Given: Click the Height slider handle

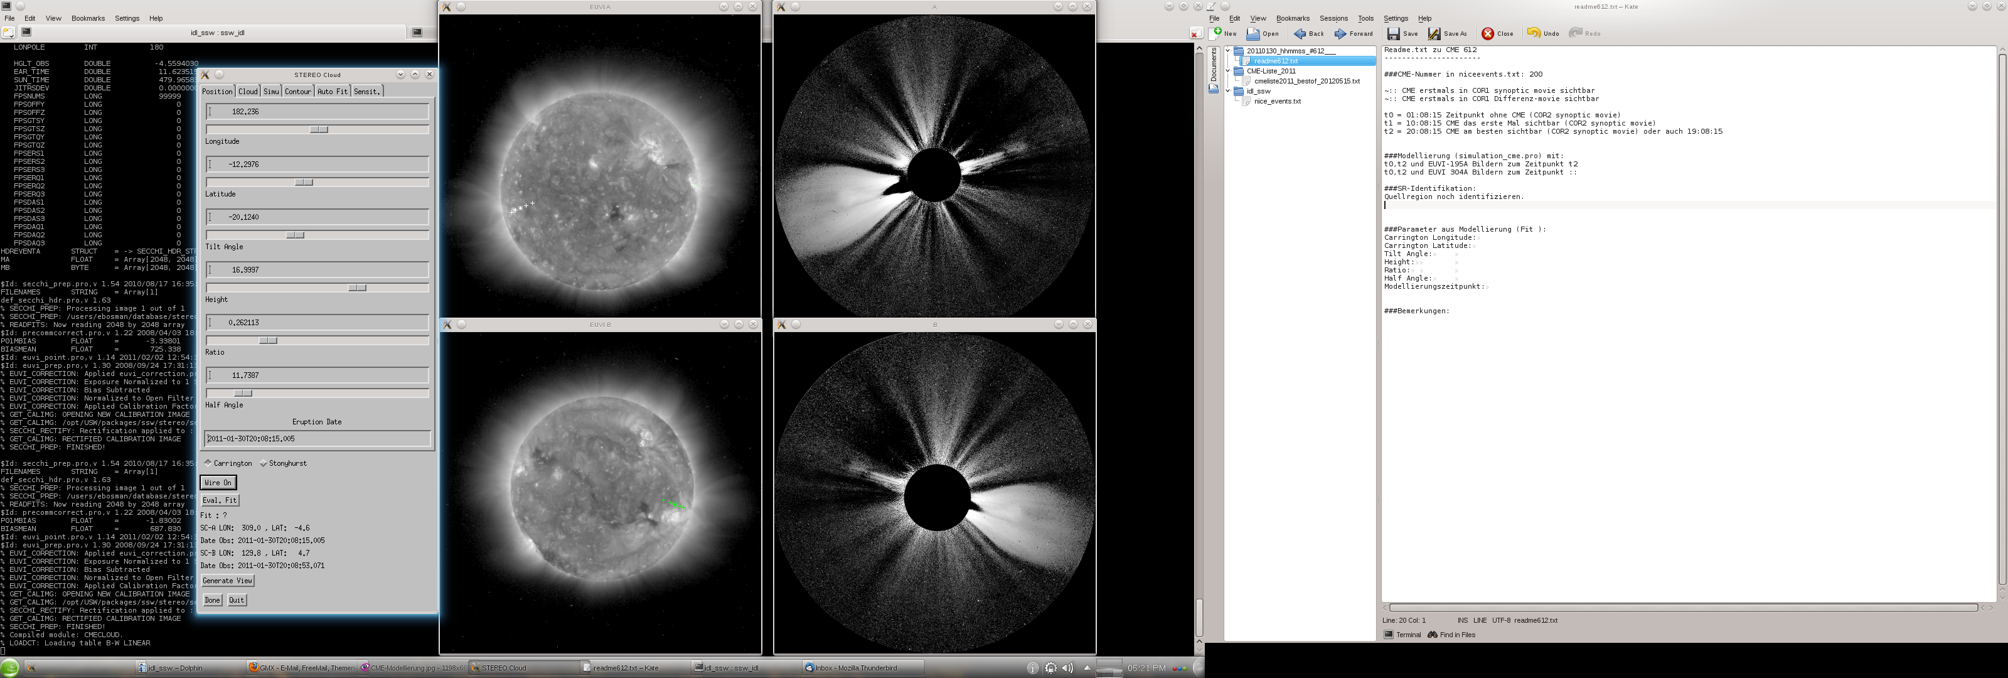Looking at the screenshot, I should (357, 288).
